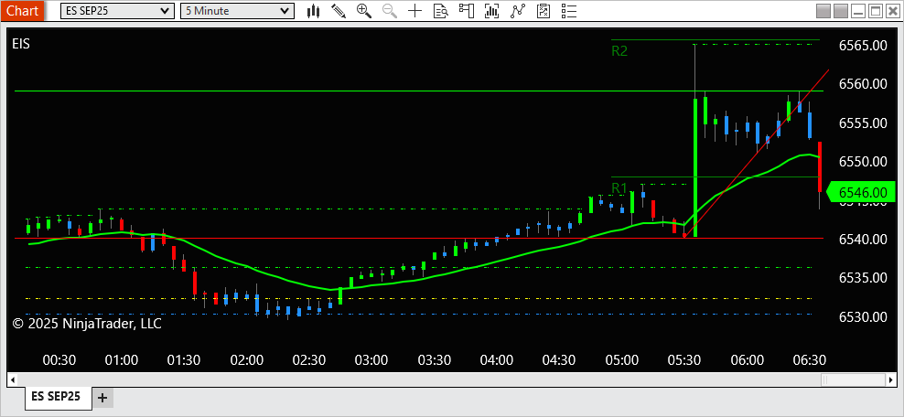Image resolution: width=904 pixels, height=417 pixels.
Task: Click the 6540.00 price axis label
Action: [x=863, y=239]
